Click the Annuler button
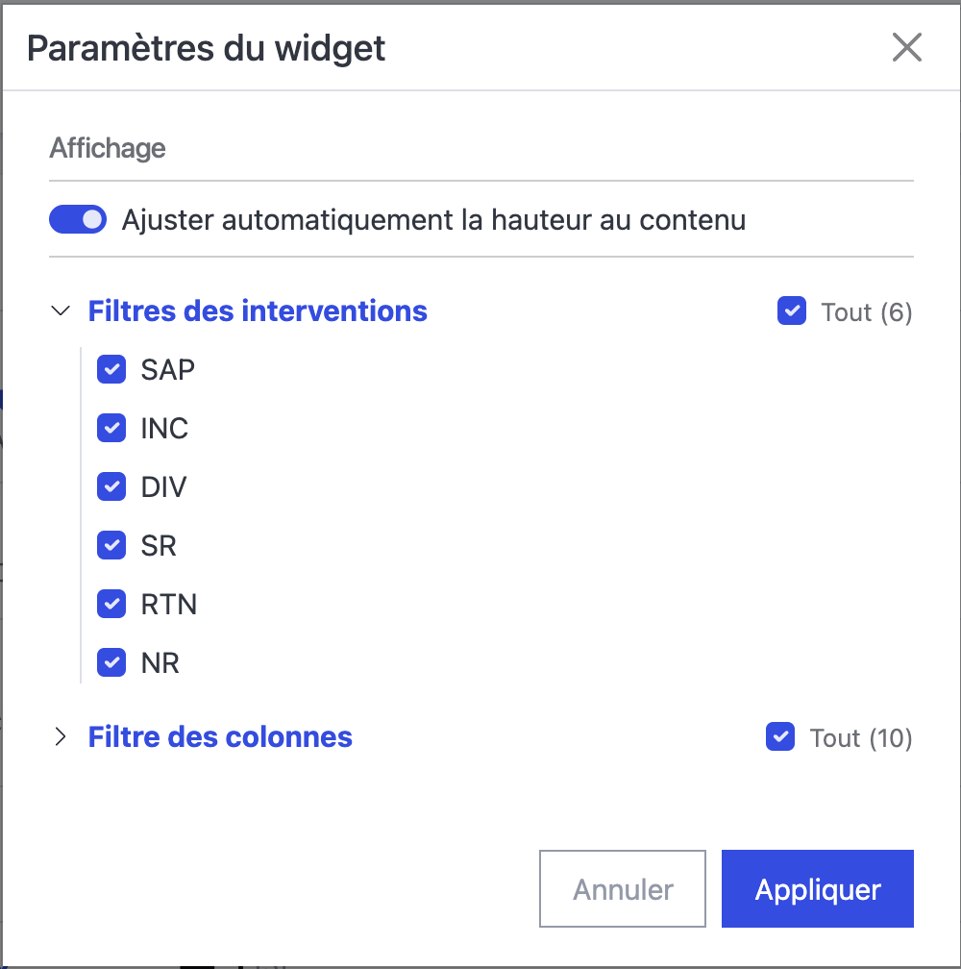 coord(623,889)
